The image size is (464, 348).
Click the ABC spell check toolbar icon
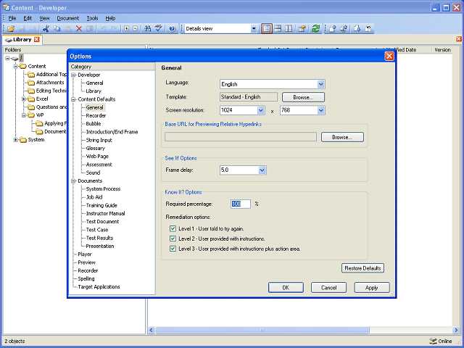point(159,29)
